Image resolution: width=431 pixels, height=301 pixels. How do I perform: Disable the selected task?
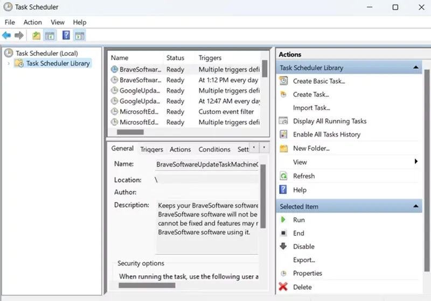coord(303,247)
